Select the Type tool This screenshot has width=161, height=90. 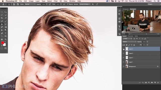[6, 33]
